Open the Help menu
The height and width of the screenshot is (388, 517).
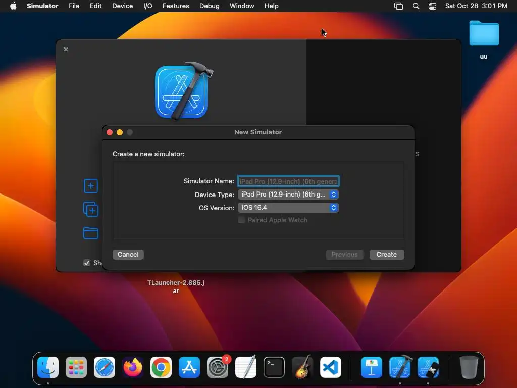(x=271, y=6)
